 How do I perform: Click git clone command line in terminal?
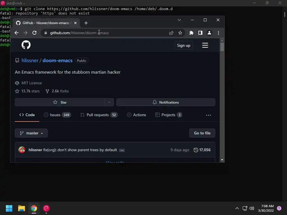(x=99, y=9)
